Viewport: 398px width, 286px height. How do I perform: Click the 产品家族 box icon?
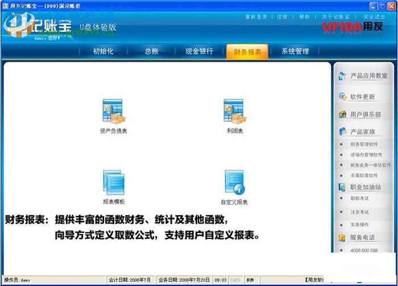click(342, 132)
